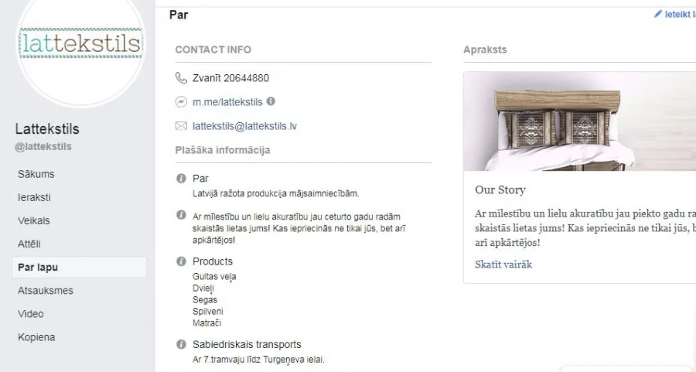Open the Video section
This screenshot has width=696, height=372.
pos(31,314)
